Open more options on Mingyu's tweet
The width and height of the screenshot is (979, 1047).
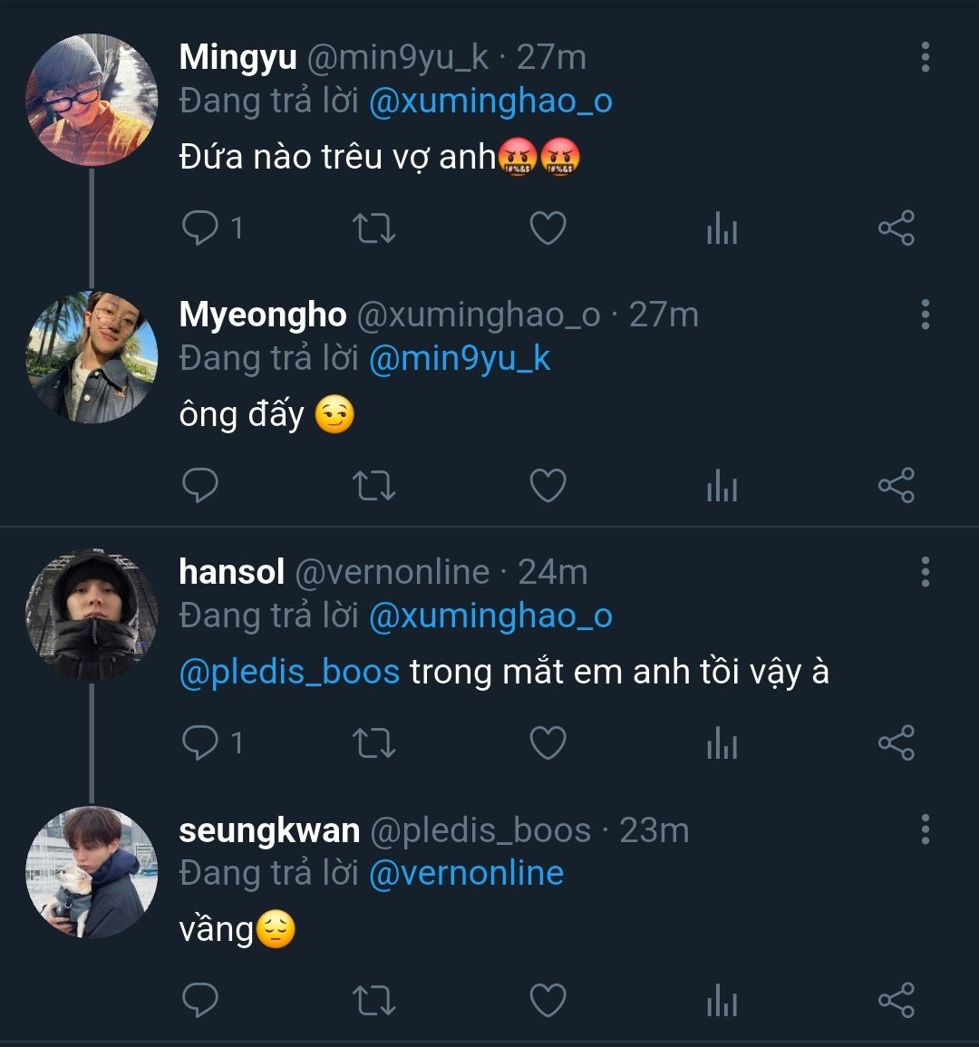925,57
